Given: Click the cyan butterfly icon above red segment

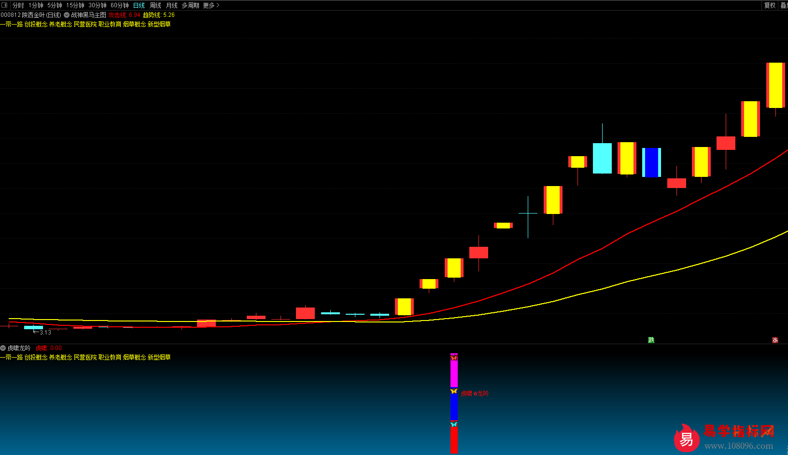Looking at the screenshot, I should coord(454,424).
